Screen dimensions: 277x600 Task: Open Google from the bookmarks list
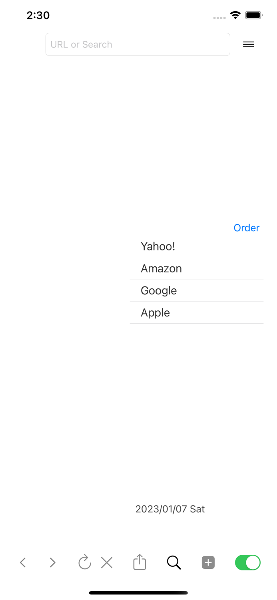click(x=159, y=290)
